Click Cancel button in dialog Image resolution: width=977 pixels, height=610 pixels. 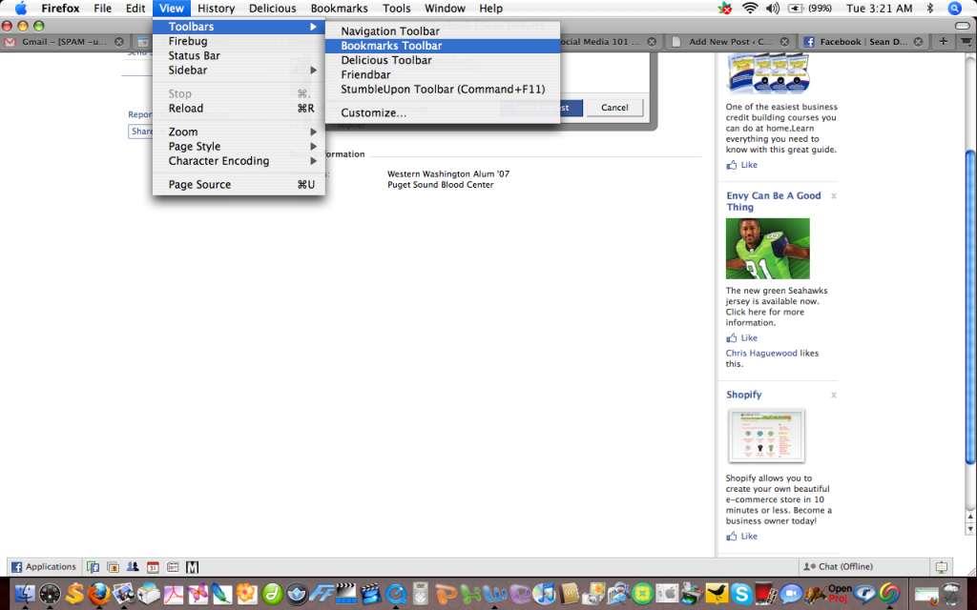614,108
